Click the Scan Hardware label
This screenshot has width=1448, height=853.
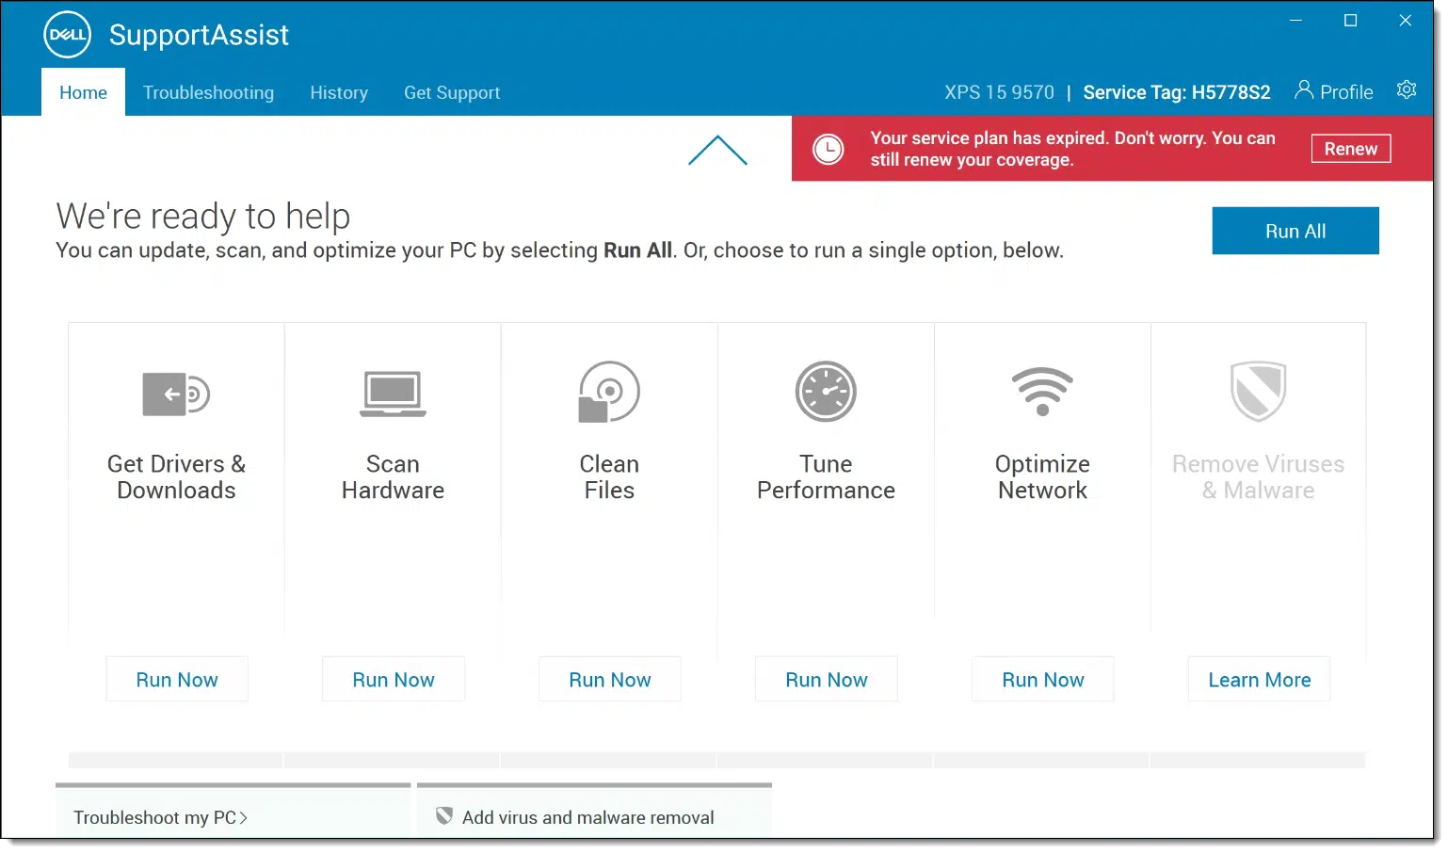pyautogui.click(x=393, y=477)
